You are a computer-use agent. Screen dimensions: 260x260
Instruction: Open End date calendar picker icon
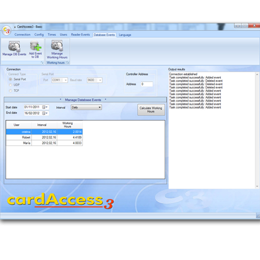pyautogui.click(x=45, y=113)
